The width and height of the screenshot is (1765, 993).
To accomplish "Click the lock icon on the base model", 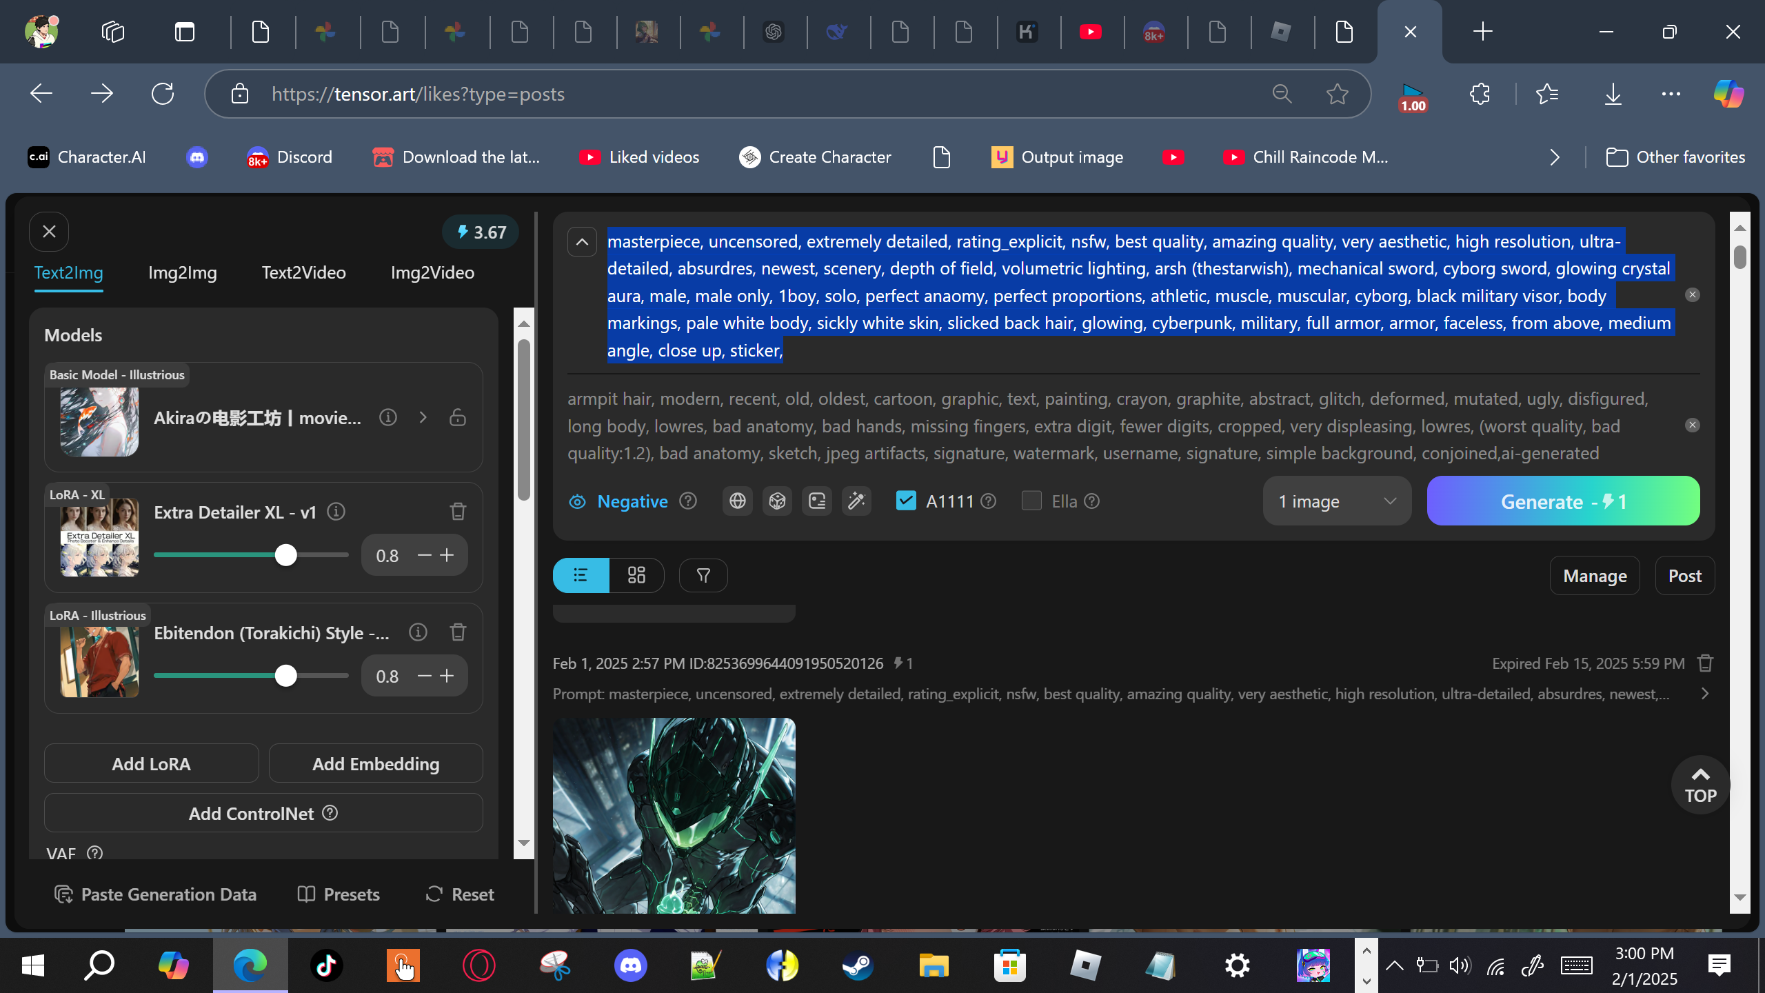I will point(458,417).
